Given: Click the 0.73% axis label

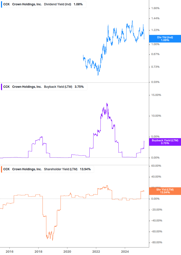Looking at the screenshot, I should [x=155, y=67].
